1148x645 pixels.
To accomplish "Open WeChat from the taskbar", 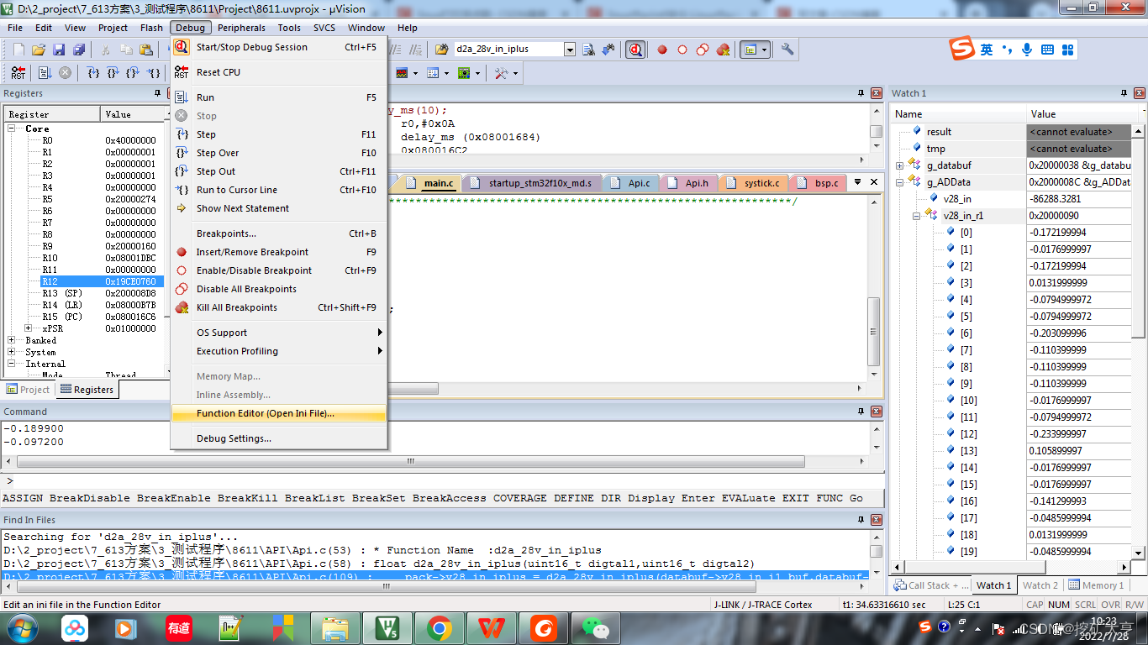I will pos(595,627).
